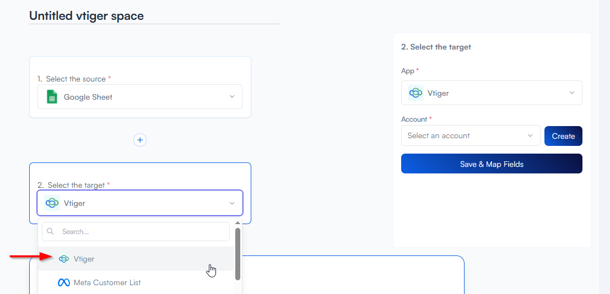Click the Search input field

143,232
